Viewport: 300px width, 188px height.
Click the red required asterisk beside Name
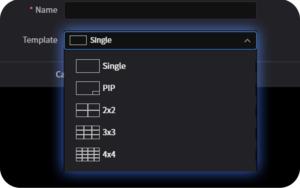(x=31, y=9)
